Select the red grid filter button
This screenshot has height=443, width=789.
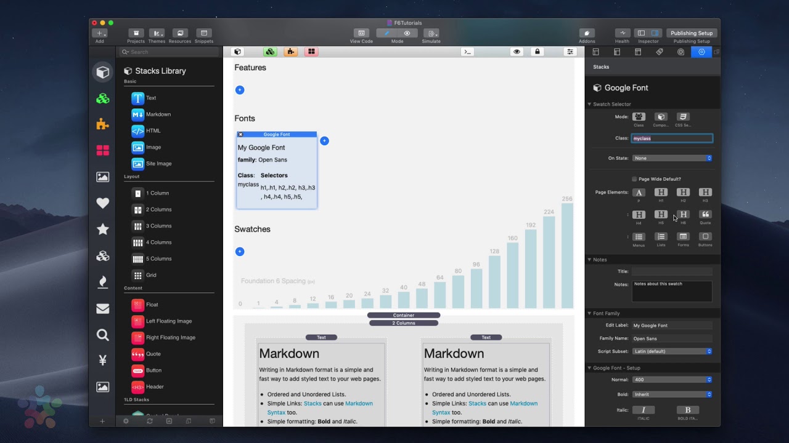(x=311, y=52)
